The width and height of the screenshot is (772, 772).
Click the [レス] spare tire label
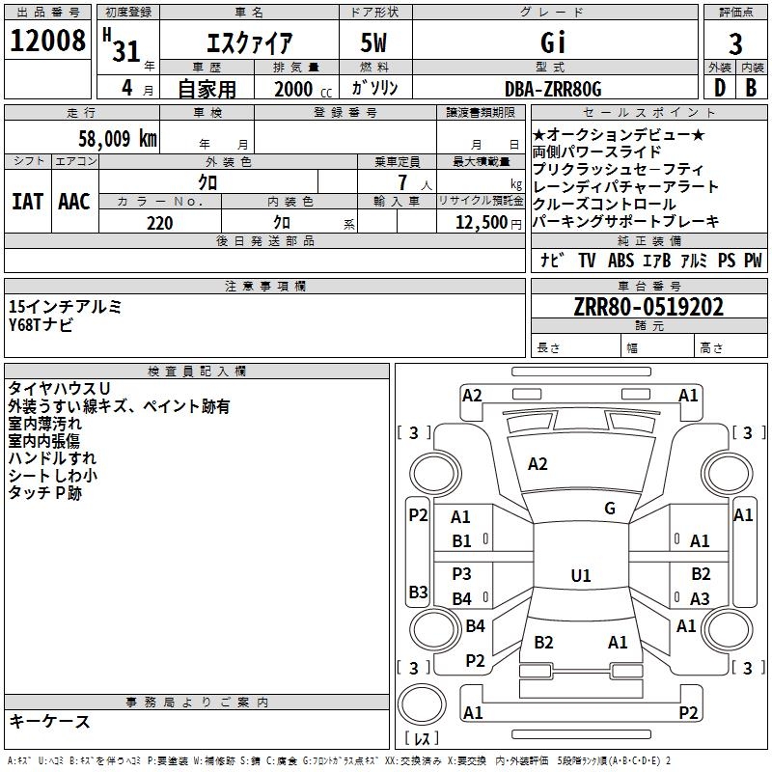(x=422, y=737)
